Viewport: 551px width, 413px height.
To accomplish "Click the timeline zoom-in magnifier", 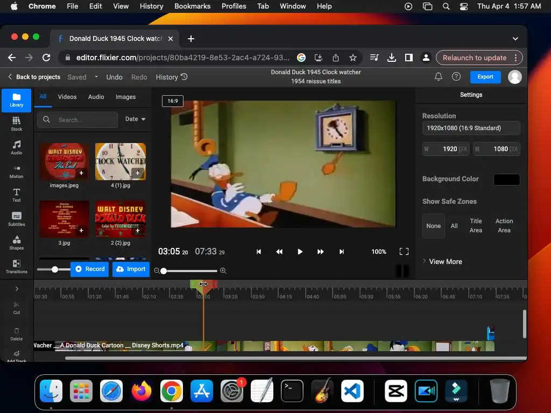I will click(x=223, y=271).
